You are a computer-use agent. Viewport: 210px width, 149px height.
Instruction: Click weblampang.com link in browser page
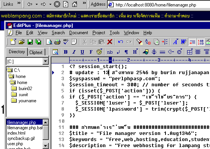click(21, 16)
